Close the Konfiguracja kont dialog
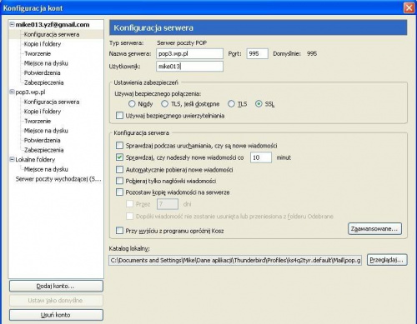 tap(409, 7)
